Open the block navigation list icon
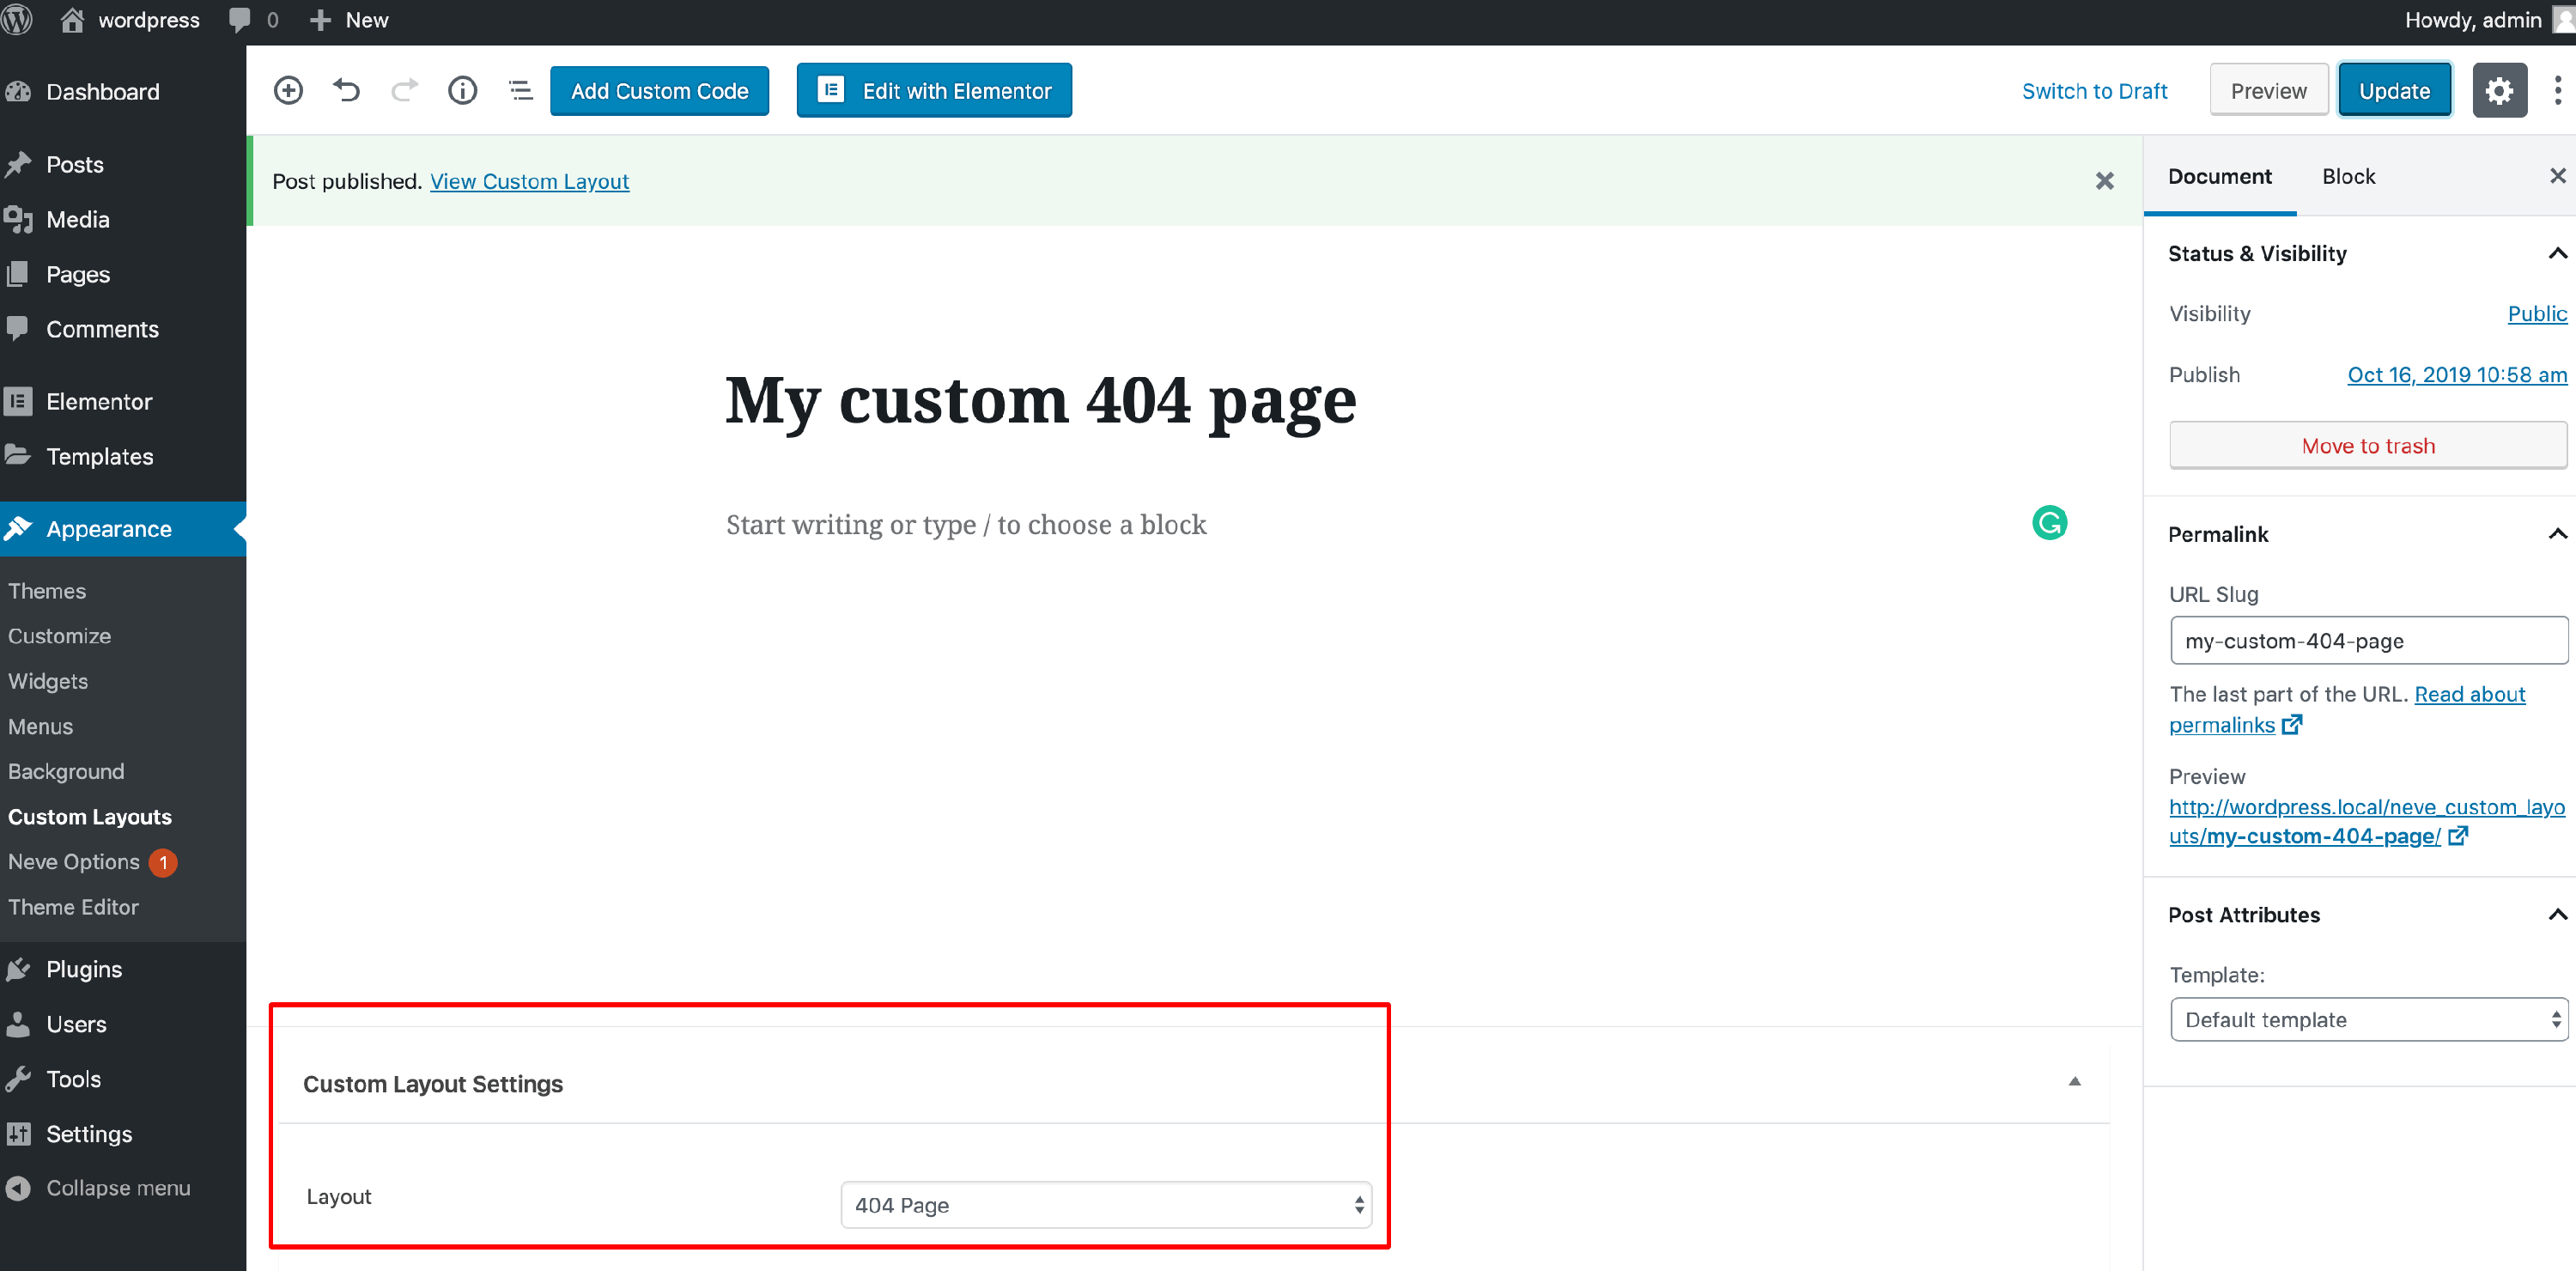The width and height of the screenshot is (2576, 1271). click(x=520, y=91)
